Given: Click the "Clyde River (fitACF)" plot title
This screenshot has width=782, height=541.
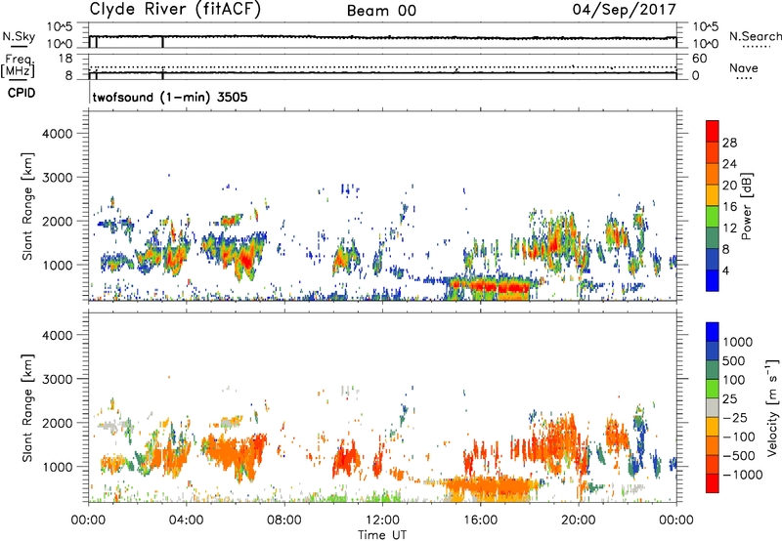Looking at the screenshot, I should 175,9.
